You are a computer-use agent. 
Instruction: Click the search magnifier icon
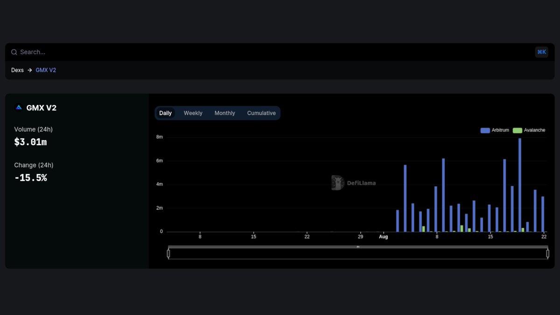tap(14, 52)
